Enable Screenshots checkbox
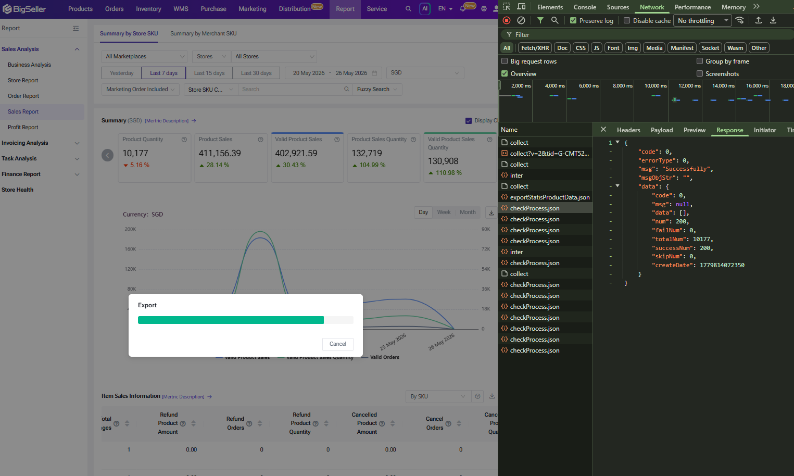The image size is (794, 476). (700, 73)
